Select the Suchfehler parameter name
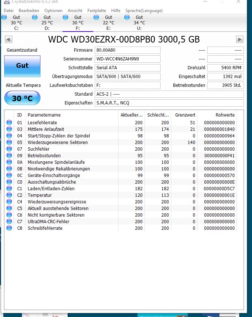 (x=38, y=149)
